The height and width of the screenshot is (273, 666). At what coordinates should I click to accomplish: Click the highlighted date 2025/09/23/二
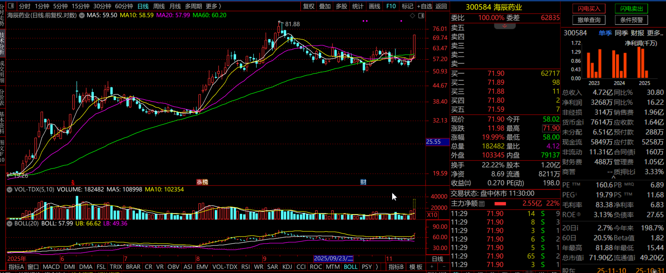[334, 259]
